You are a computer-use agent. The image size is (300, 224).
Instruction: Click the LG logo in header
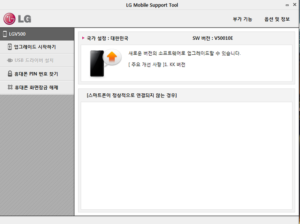(17, 19)
